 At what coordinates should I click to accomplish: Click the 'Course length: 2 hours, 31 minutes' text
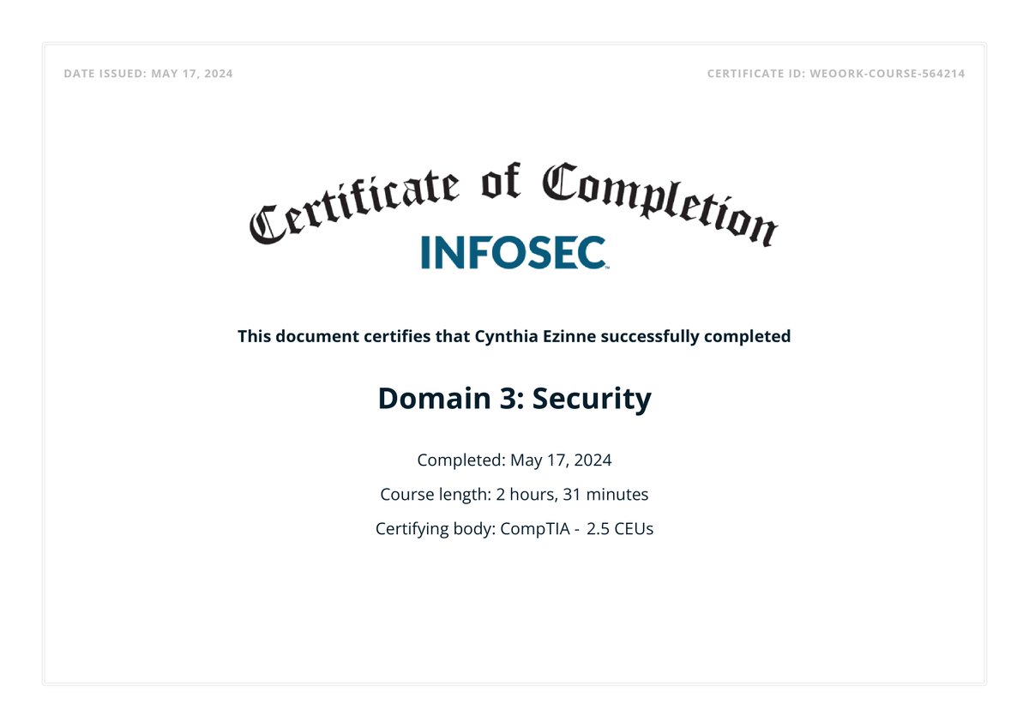pos(514,495)
